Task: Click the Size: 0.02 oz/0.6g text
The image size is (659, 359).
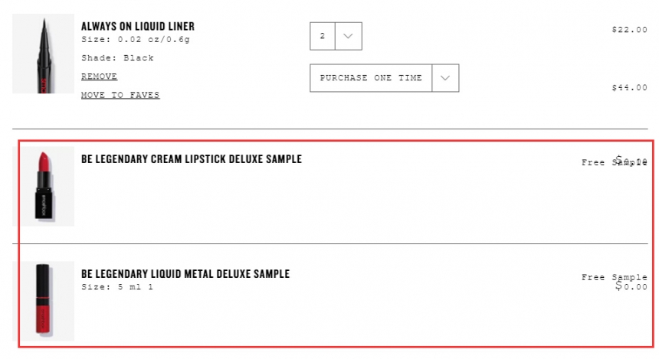Action: pyautogui.click(x=136, y=40)
